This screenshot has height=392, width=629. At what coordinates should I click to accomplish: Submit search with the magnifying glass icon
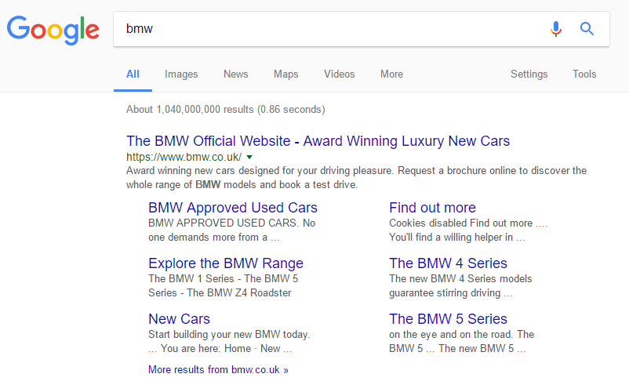coord(587,28)
